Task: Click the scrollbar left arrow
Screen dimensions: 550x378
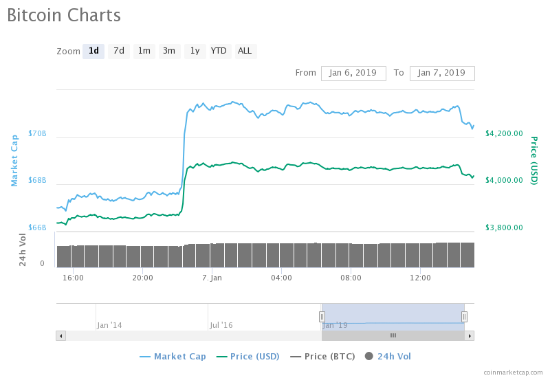Action: click(x=60, y=335)
